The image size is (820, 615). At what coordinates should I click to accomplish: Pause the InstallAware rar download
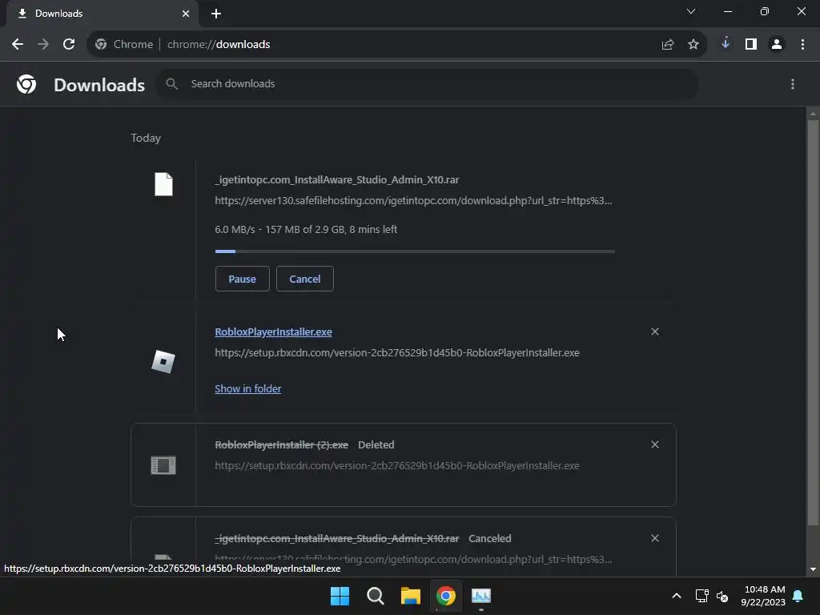[242, 279]
